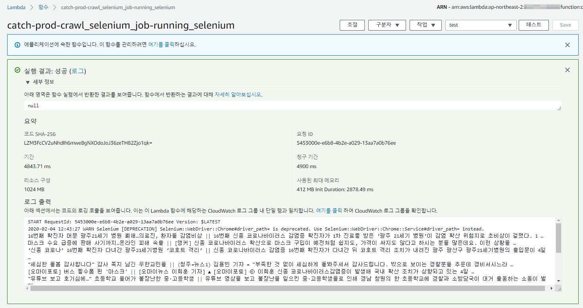Click the log output scroll up arrow

tap(558, 220)
